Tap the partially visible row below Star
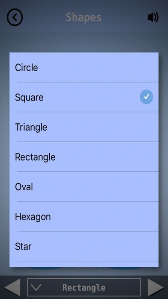The width and height of the screenshot is (168, 299). [x=84, y=264]
